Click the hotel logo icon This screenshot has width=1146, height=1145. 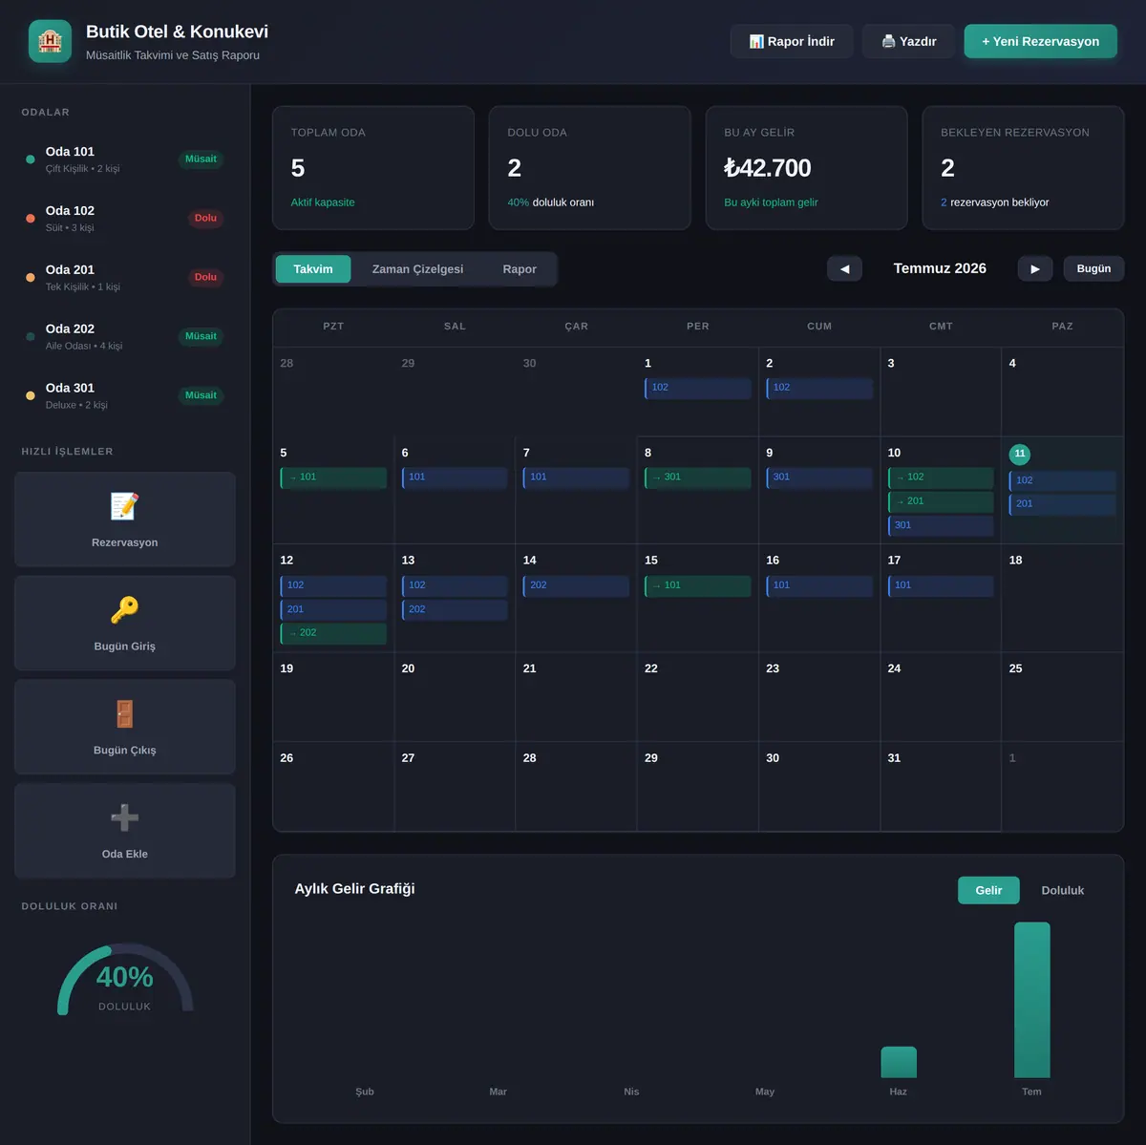point(50,41)
